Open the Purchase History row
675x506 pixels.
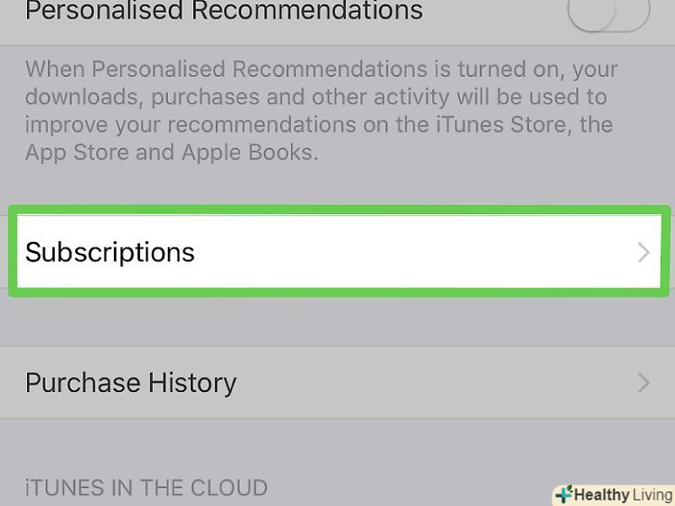(337, 383)
